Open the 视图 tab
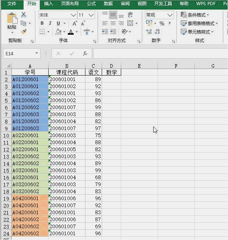Viewport: 228px width, 240px height. [x=142, y=3]
